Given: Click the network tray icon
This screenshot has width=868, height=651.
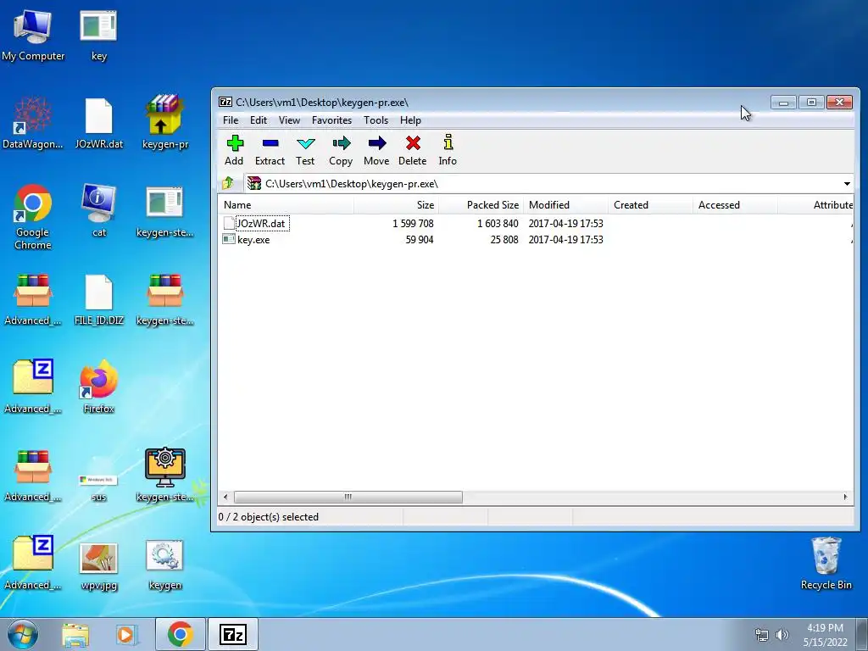Looking at the screenshot, I should (762, 635).
